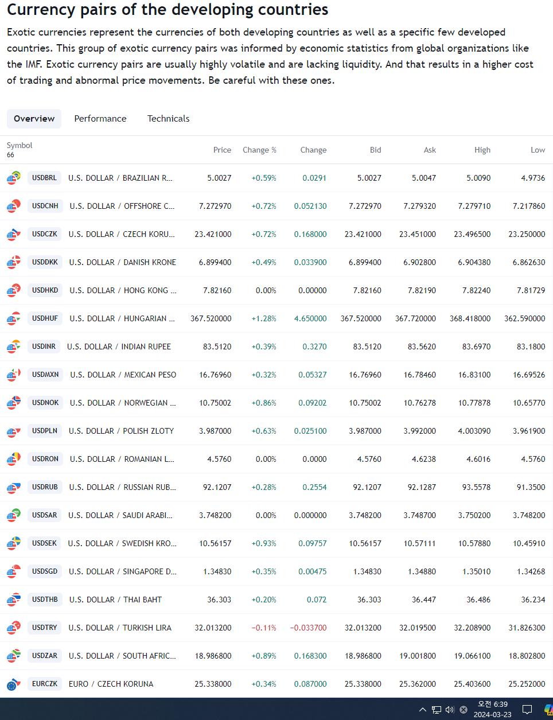Click the USDINR flag pair icon
The width and height of the screenshot is (553, 720).
(14, 347)
